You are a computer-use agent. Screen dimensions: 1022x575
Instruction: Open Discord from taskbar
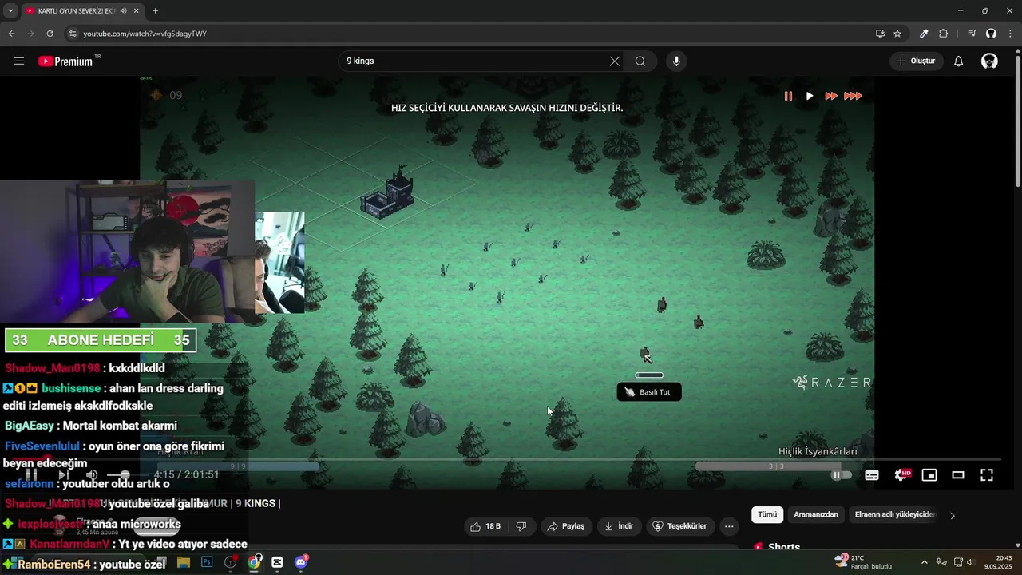point(301,562)
